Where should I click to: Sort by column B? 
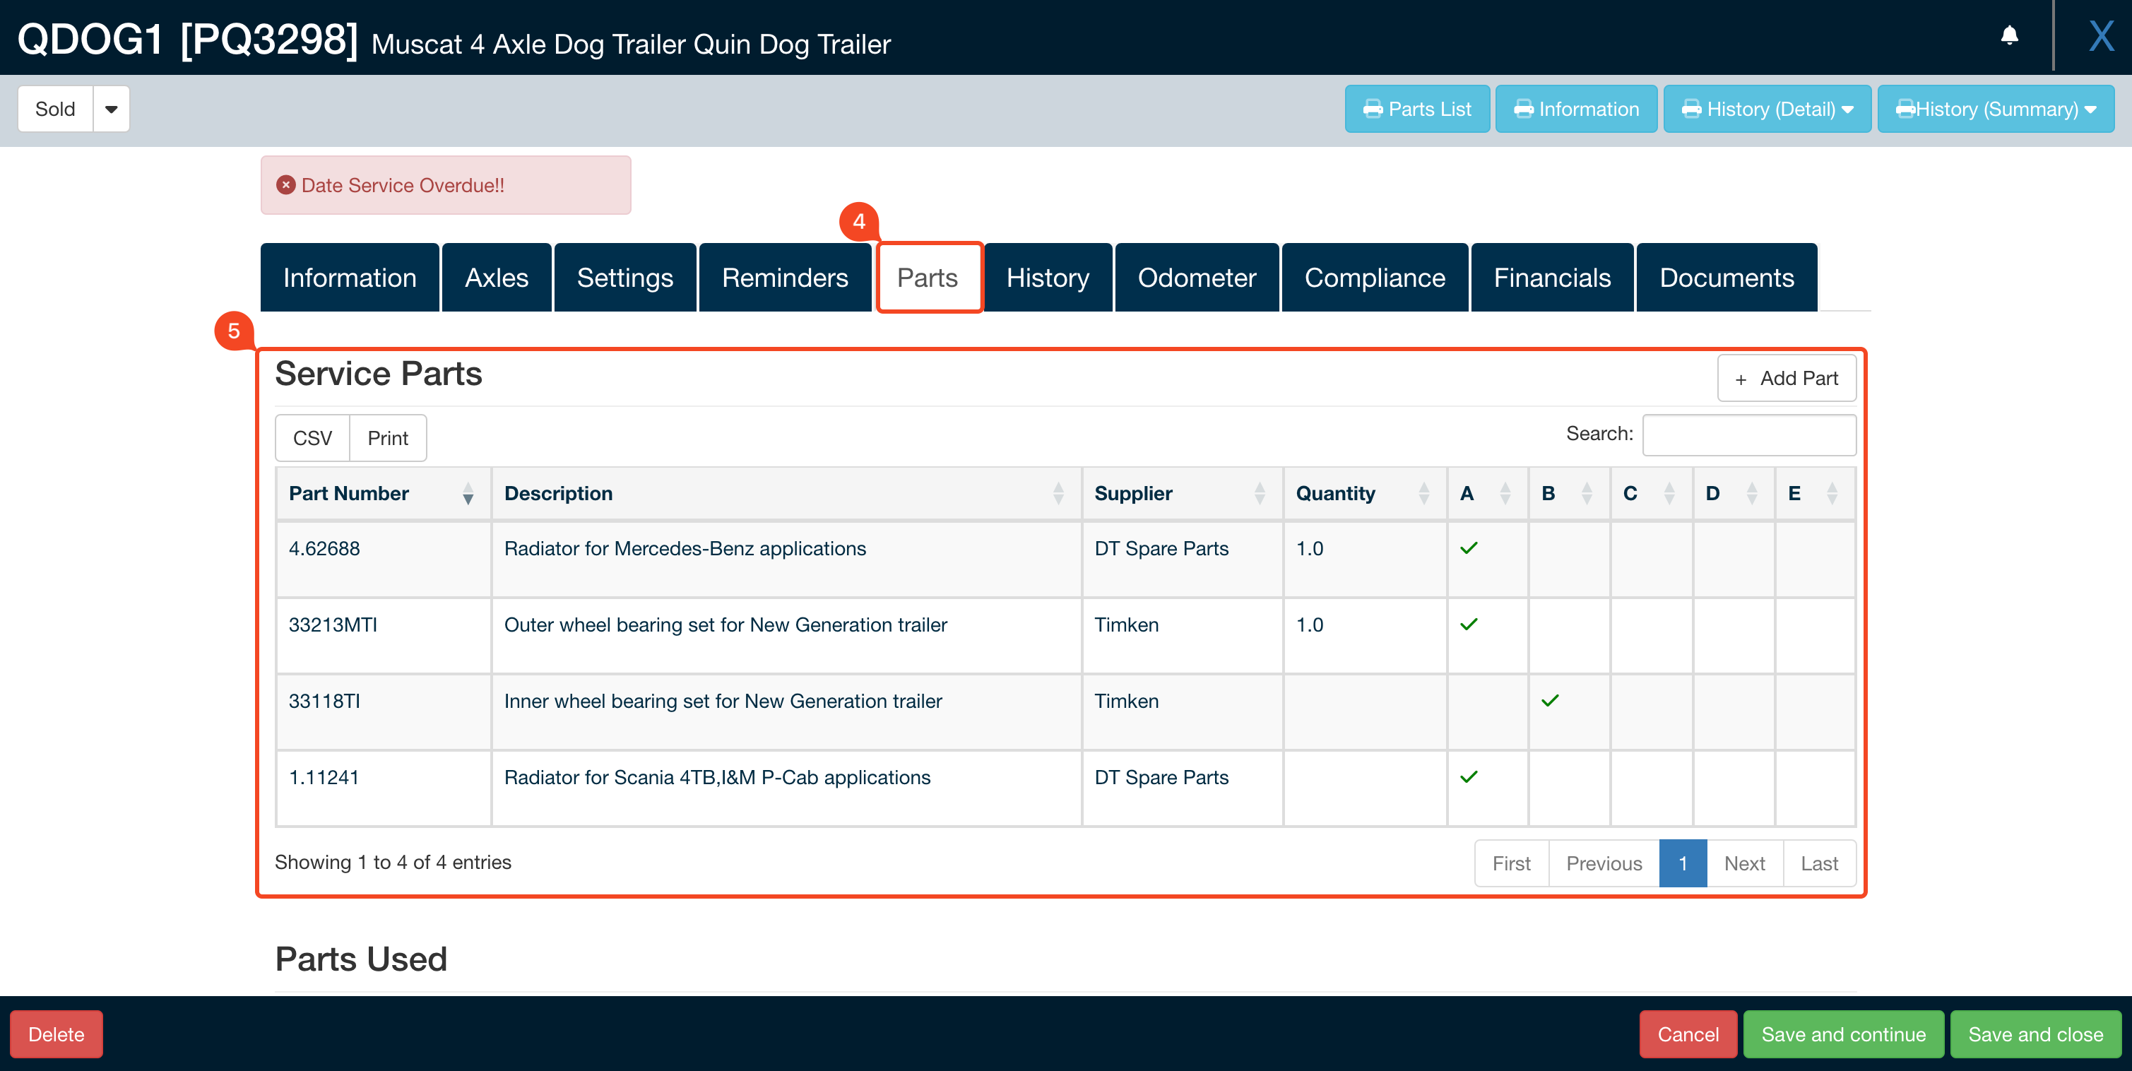pyautogui.click(x=1569, y=493)
